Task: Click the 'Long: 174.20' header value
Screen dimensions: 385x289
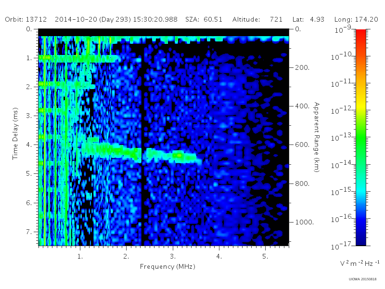Action: point(356,19)
